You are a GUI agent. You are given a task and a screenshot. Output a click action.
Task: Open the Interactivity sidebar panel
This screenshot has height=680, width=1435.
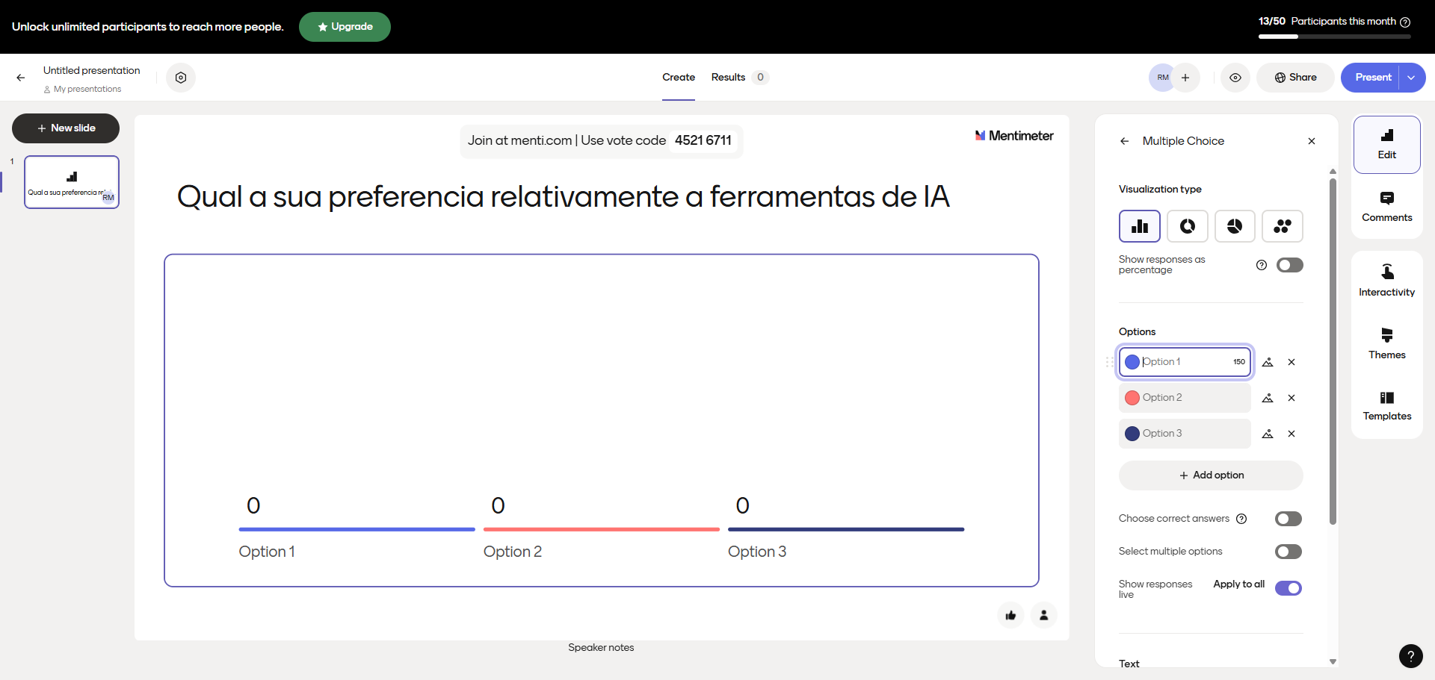click(x=1387, y=281)
